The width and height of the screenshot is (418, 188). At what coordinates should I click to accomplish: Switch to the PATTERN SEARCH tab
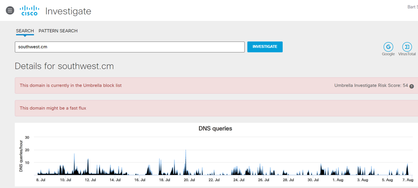(x=58, y=31)
